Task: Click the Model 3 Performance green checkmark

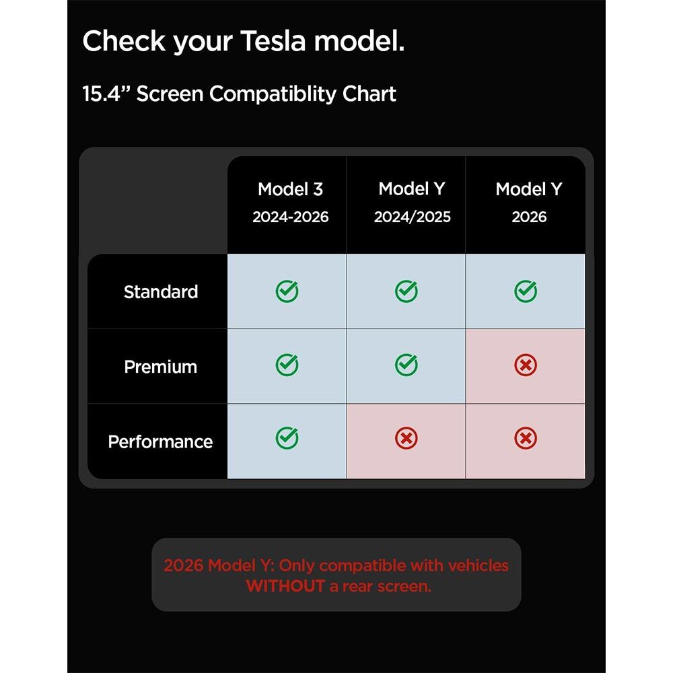Action: (287, 439)
